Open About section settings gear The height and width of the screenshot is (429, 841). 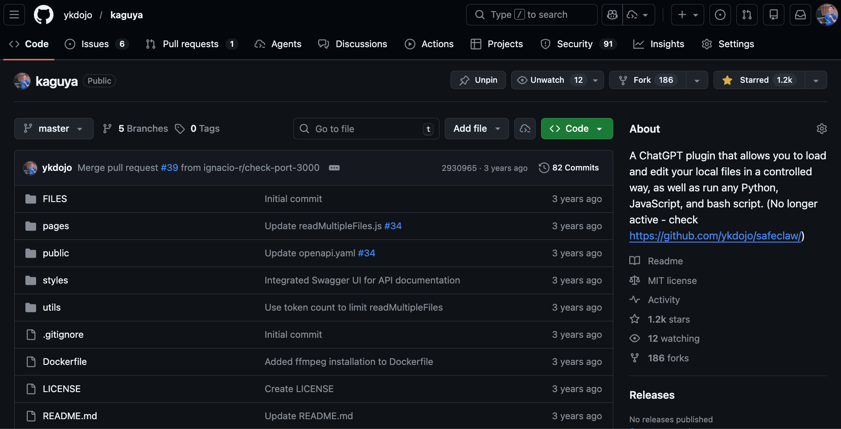pyautogui.click(x=821, y=129)
